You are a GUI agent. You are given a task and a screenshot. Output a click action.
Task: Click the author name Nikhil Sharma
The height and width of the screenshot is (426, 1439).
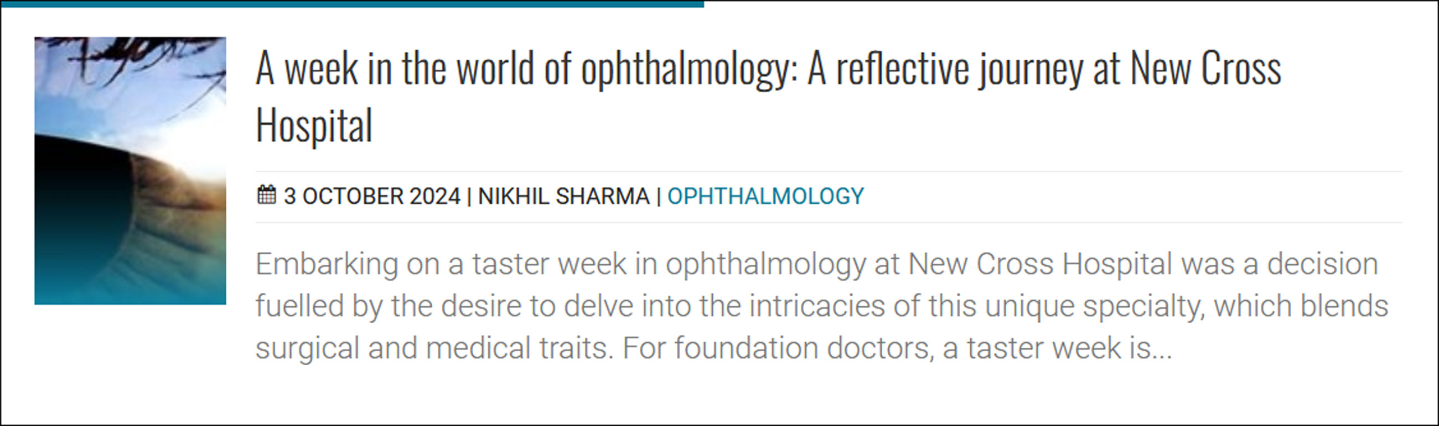(563, 196)
